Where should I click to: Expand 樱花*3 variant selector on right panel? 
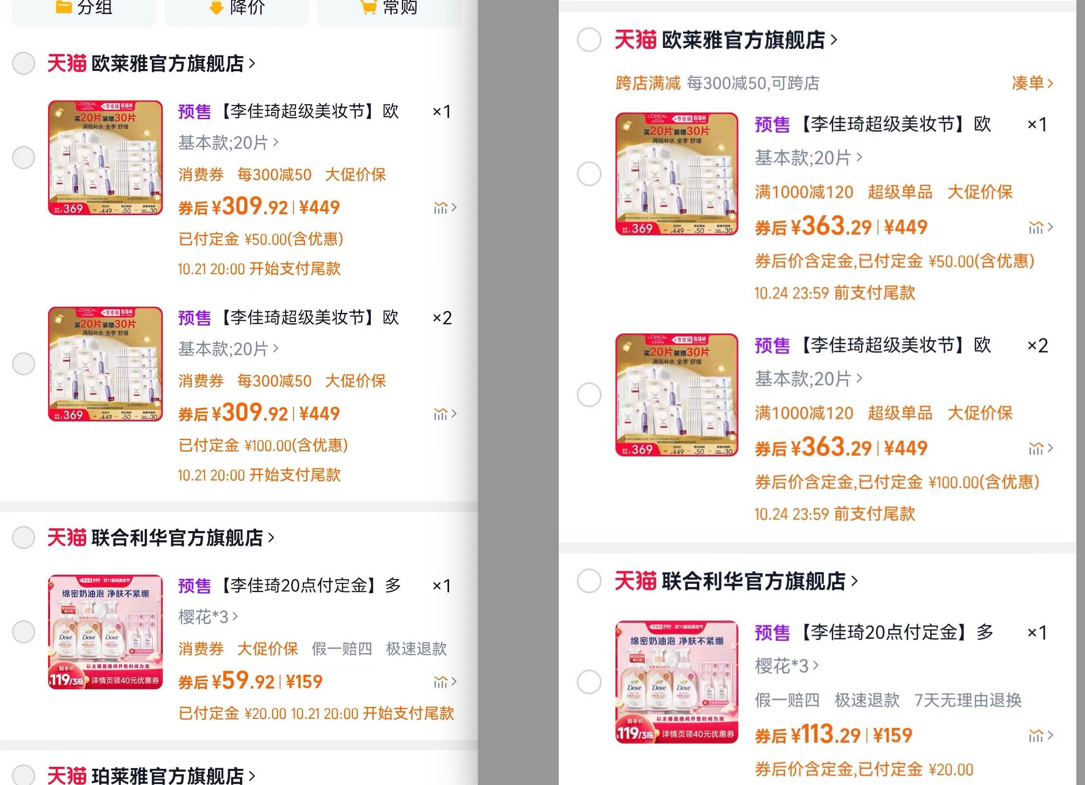tap(786, 666)
